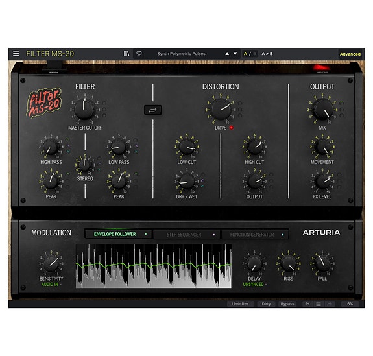The height and width of the screenshot is (356, 373).
Task: Open the hamburger main menu
Action: click(x=16, y=54)
